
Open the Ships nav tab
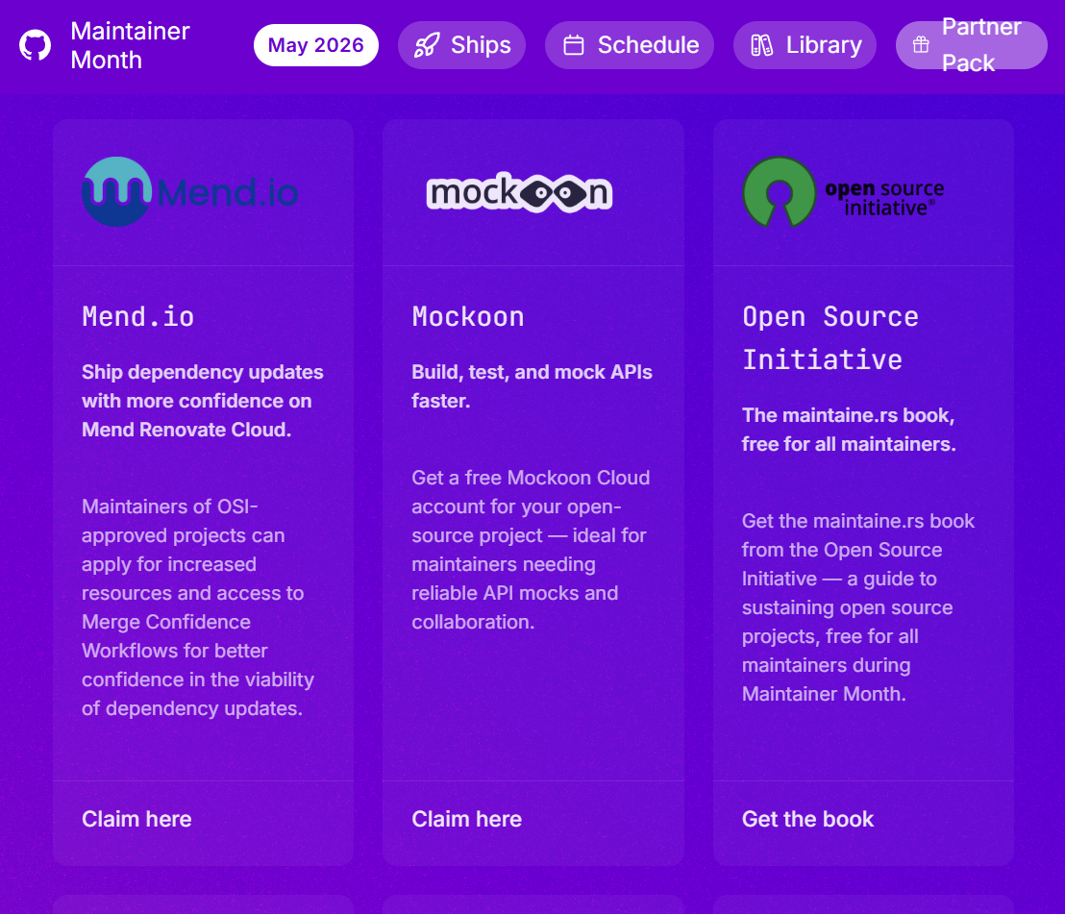click(462, 45)
